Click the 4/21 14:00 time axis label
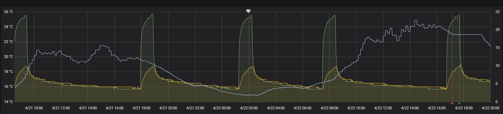Screen dimensions: 503x114 coord(88,108)
